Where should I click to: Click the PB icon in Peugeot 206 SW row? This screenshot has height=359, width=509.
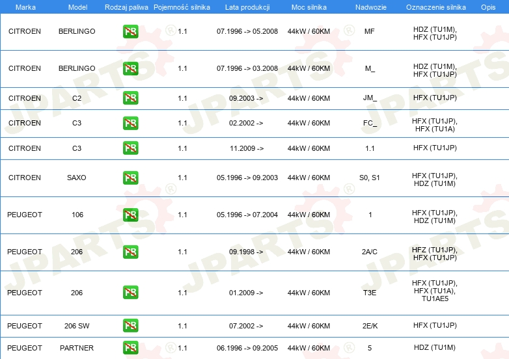[x=130, y=326]
